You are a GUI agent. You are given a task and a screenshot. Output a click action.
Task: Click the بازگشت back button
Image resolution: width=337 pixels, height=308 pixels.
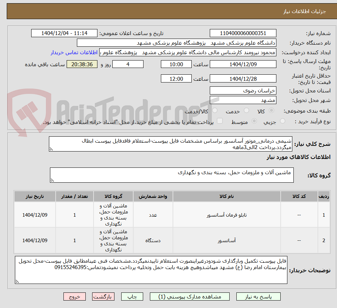[x=103, y=297]
